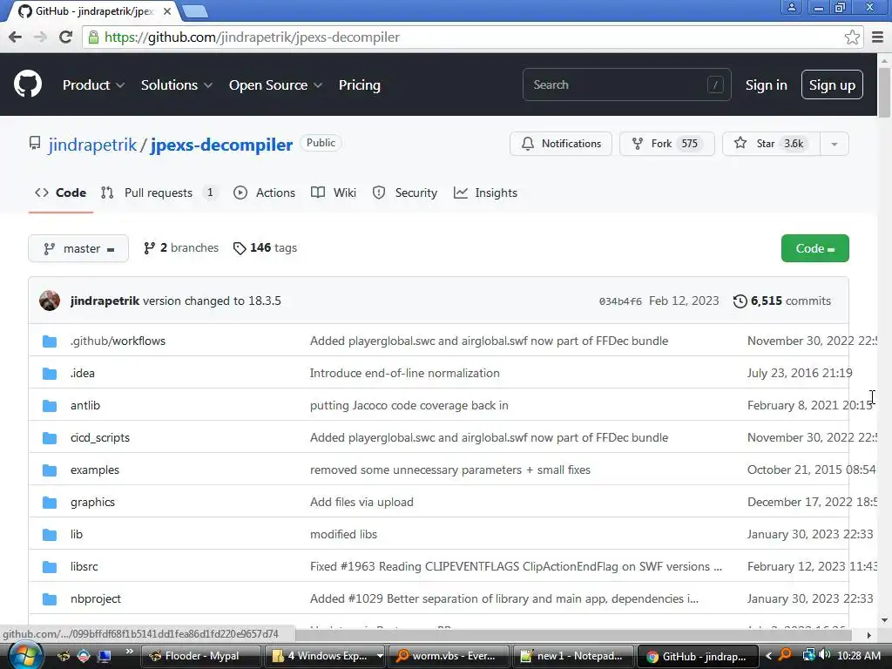Click commit hash 034b4f6
Viewport: 892px width, 669px height.
pyautogui.click(x=620, y=301)
